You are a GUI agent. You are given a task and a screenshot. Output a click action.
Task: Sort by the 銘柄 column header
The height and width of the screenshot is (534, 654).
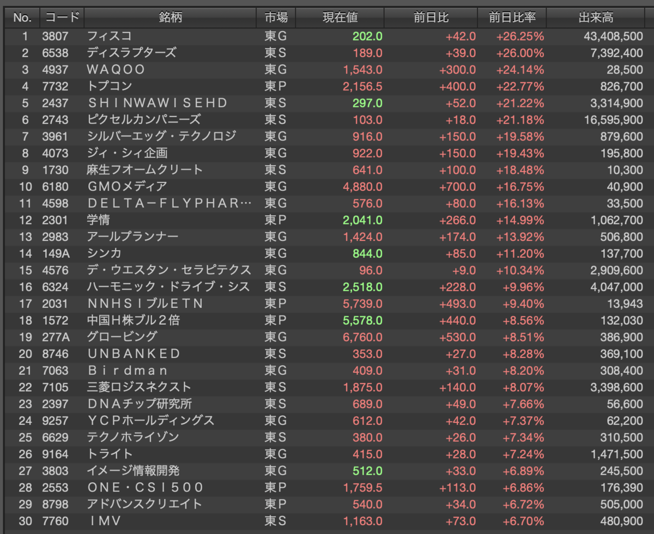pos(171,17)
